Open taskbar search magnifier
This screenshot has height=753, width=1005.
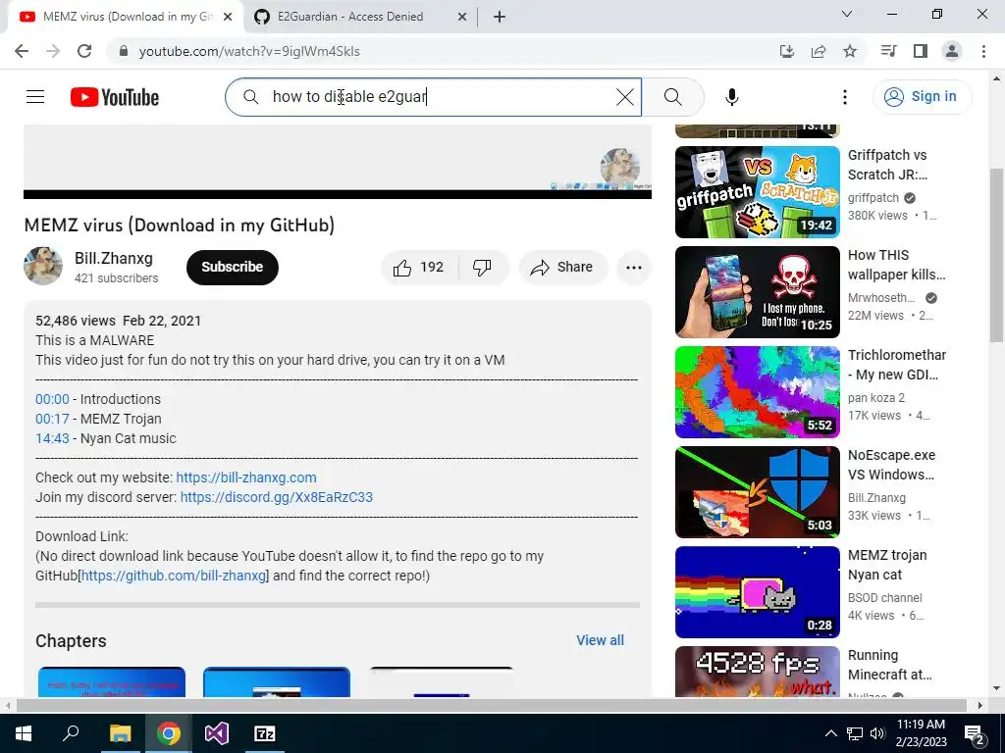click(71, 733)
